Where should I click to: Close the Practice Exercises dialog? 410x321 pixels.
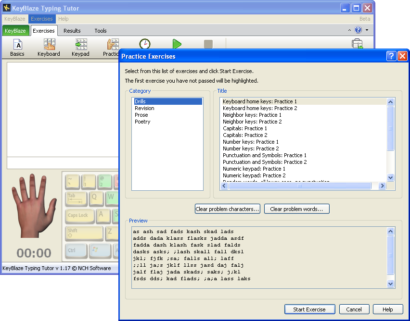(x=402, y=56)
